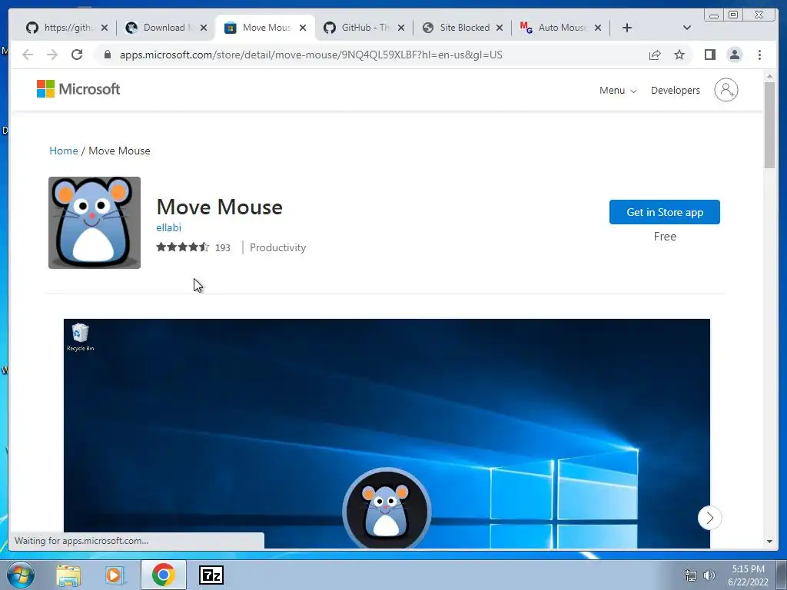The width and height of the screenshot is (787, 590).
Task: Open the Chrome profile icon
Action: coord(734,55)
